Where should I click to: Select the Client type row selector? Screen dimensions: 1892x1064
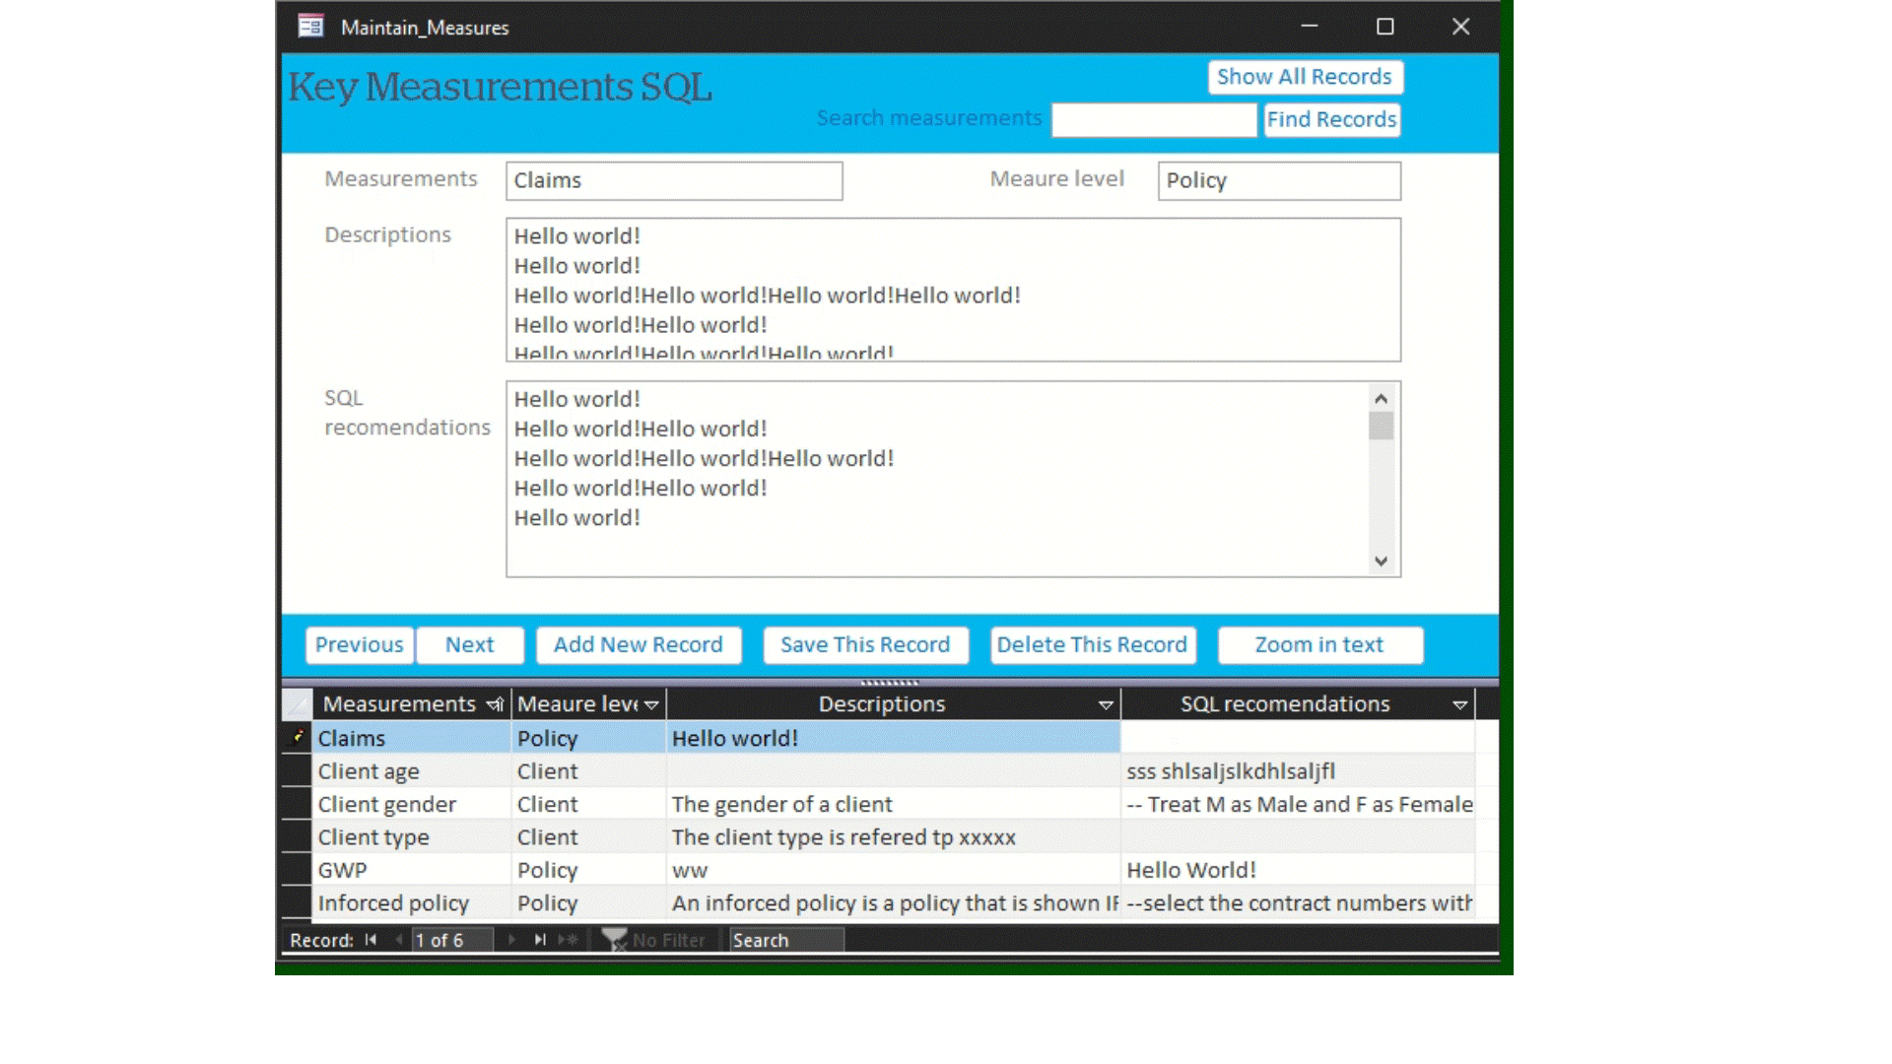(x=297, y=836)
